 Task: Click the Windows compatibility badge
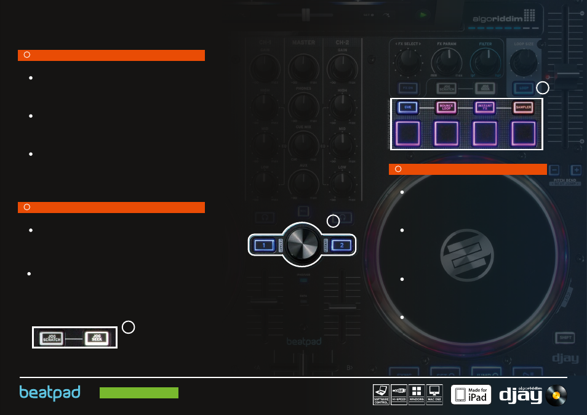[x=417, y=395]
